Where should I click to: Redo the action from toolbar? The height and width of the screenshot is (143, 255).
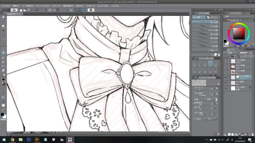(40, 10)
